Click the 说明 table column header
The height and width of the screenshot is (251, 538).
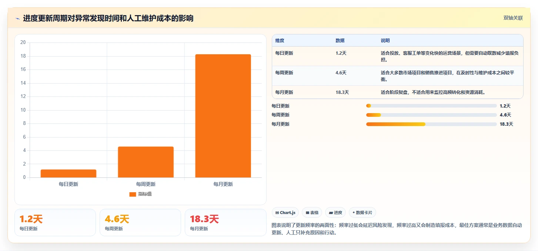click(385, 40)
